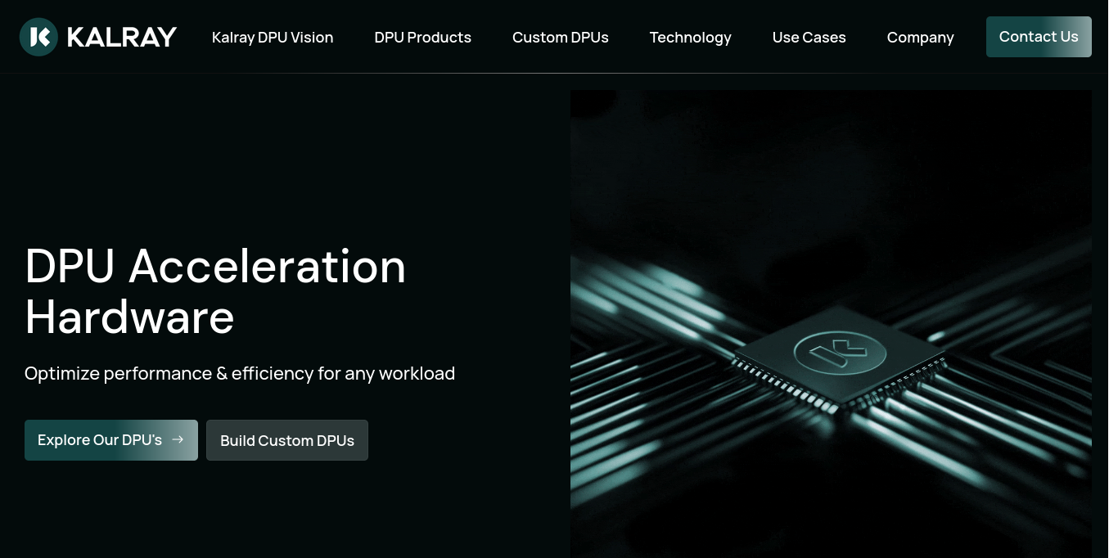
Task: Select Custom DPUs in navigation
Action: [x=561, y=37]
